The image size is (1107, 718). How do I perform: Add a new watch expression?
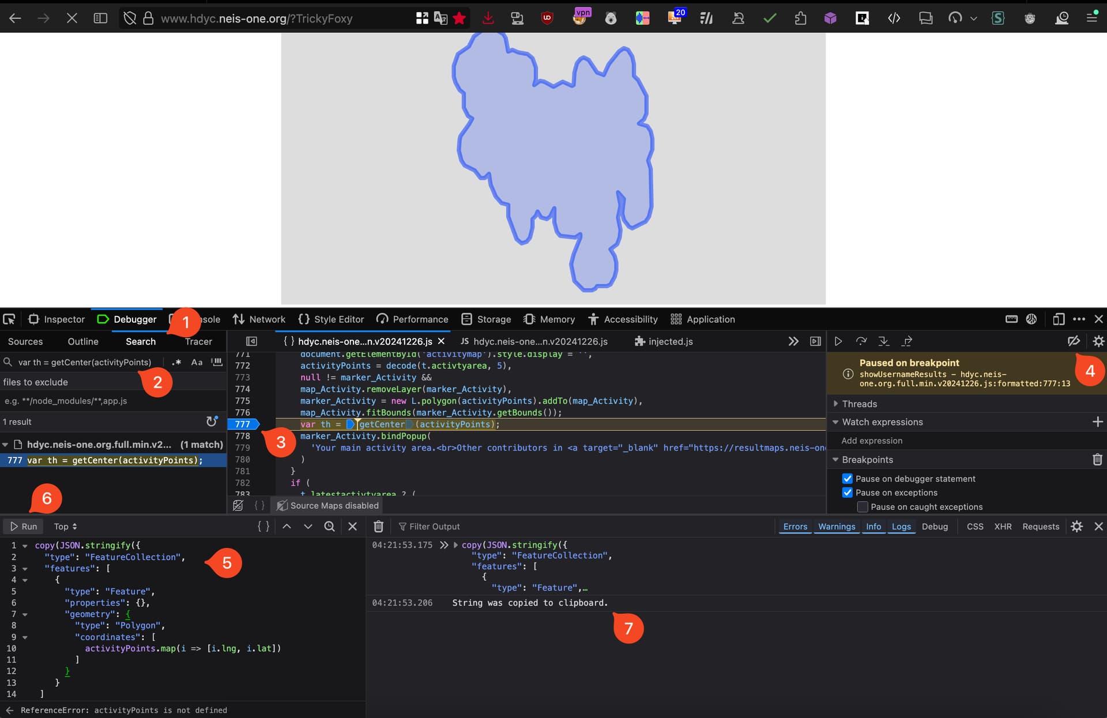[x=1097, y=422]
